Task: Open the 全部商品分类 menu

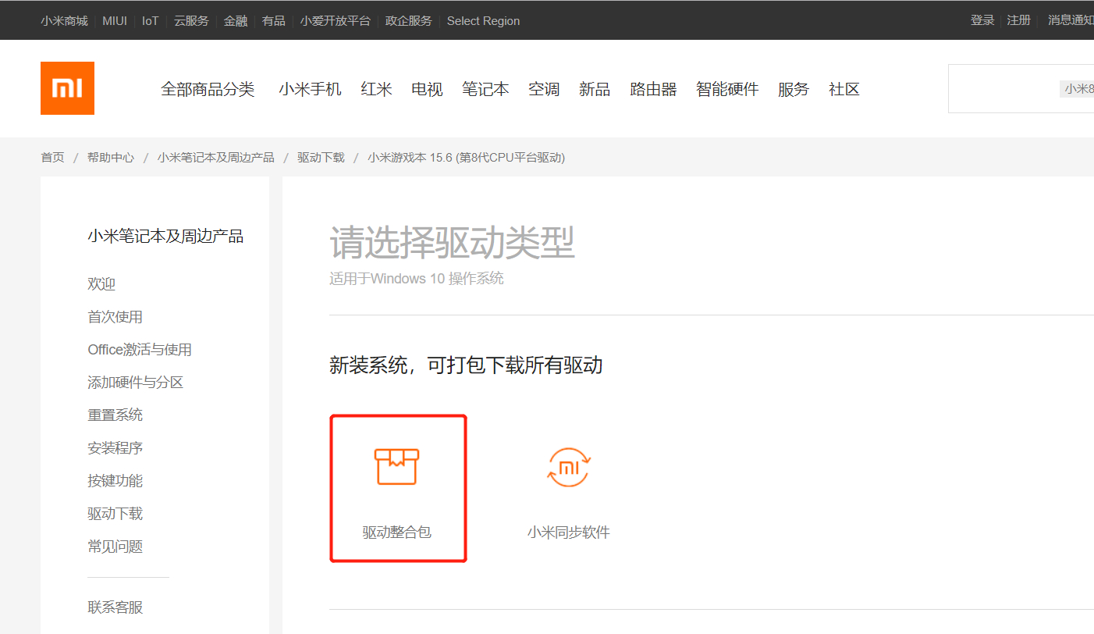Action: [208, 89]
